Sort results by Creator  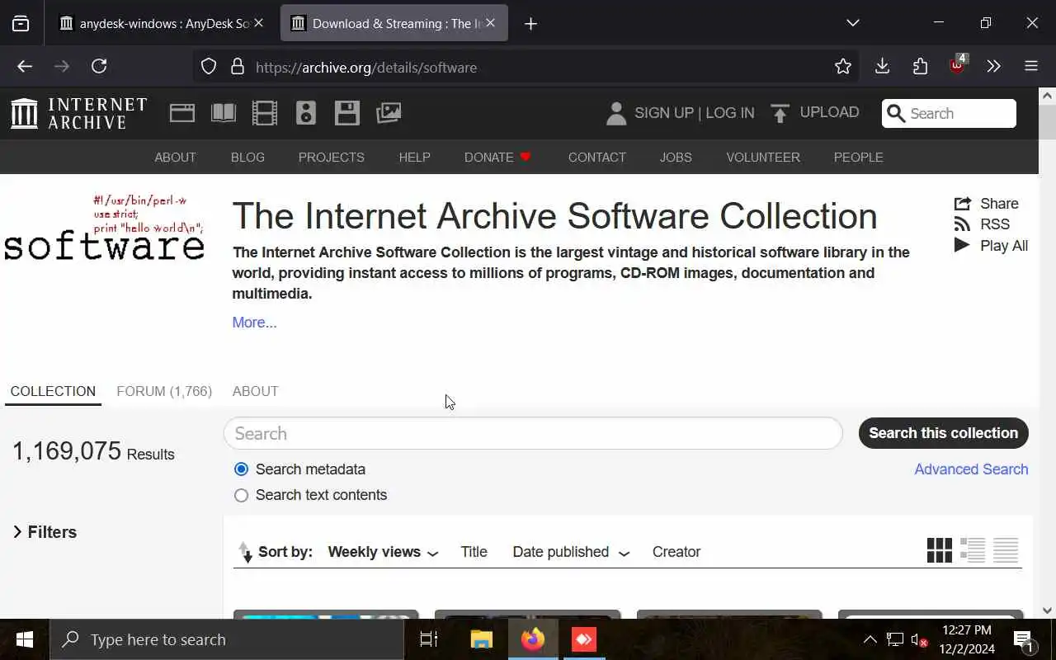[x=676, y=552]
